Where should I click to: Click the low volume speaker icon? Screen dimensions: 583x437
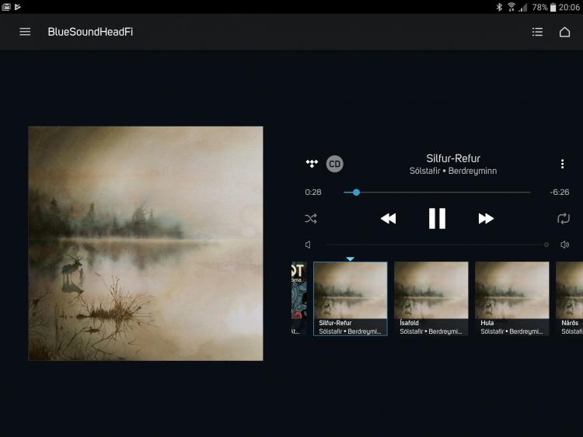click(x=308, y=245)
